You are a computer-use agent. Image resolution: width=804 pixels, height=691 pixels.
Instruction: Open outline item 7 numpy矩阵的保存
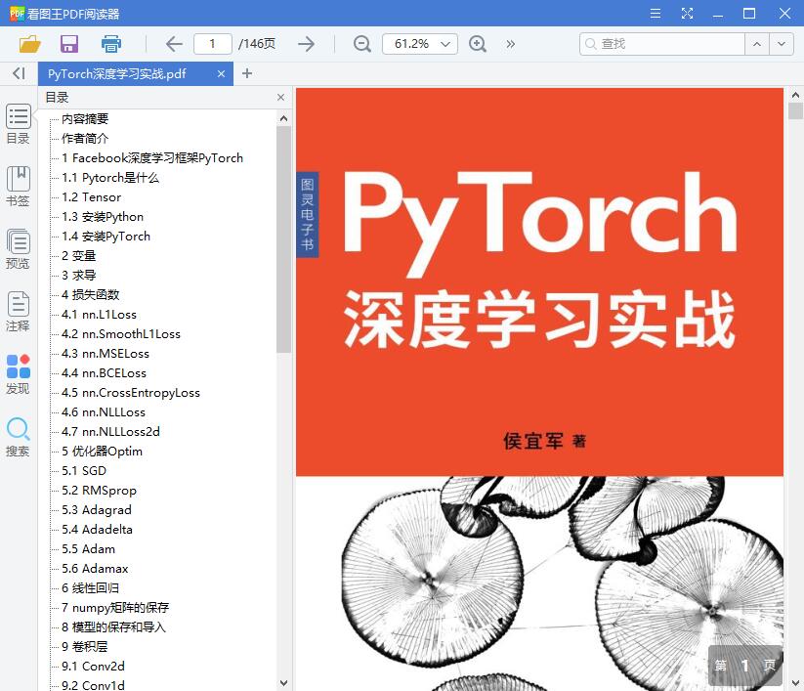[x=115, y=607]
